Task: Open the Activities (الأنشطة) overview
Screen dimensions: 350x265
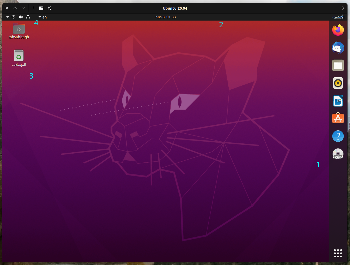Action: pos(338,17)
